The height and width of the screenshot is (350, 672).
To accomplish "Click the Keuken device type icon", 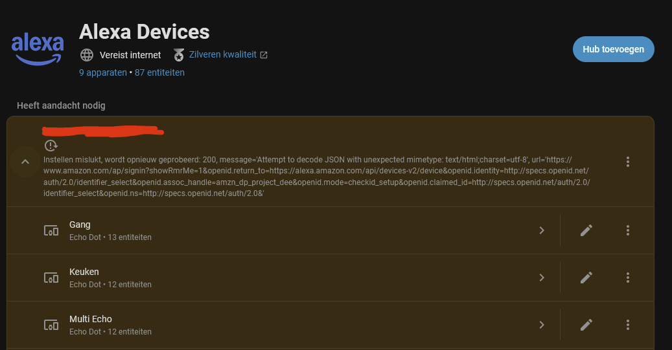I will (51, 278).
